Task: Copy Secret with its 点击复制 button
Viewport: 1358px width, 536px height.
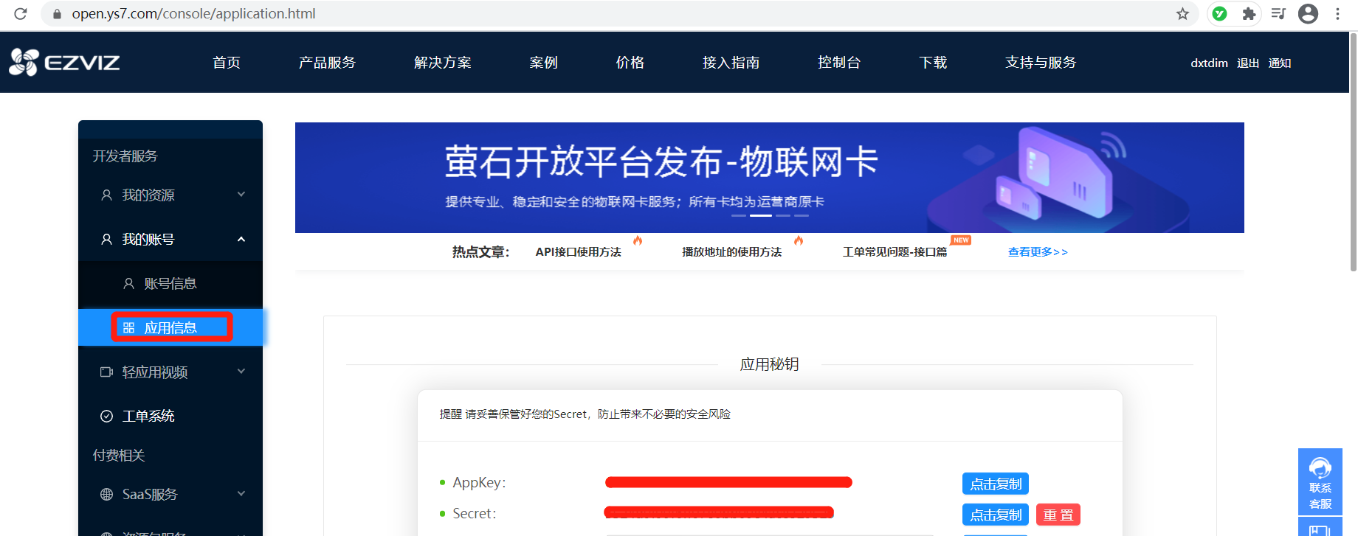Action: [996, 515]
